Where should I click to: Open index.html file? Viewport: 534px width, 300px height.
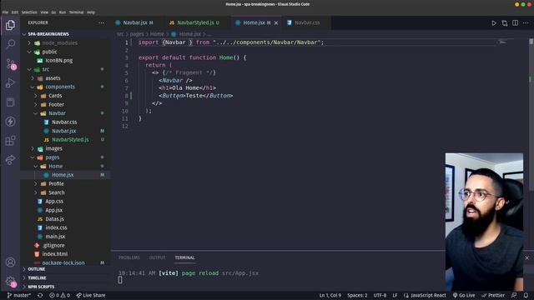tap(55, 254)
